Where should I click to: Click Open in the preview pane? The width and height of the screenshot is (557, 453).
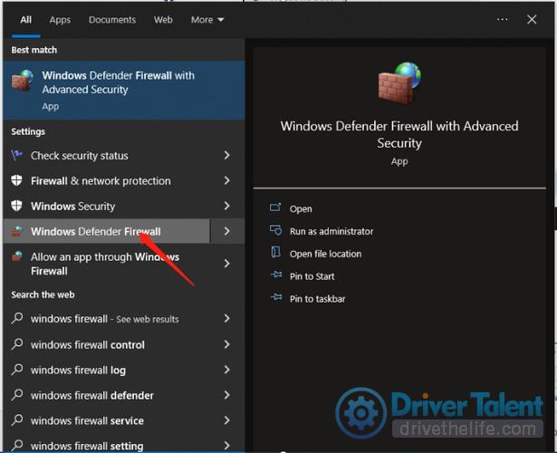(301, 209)
